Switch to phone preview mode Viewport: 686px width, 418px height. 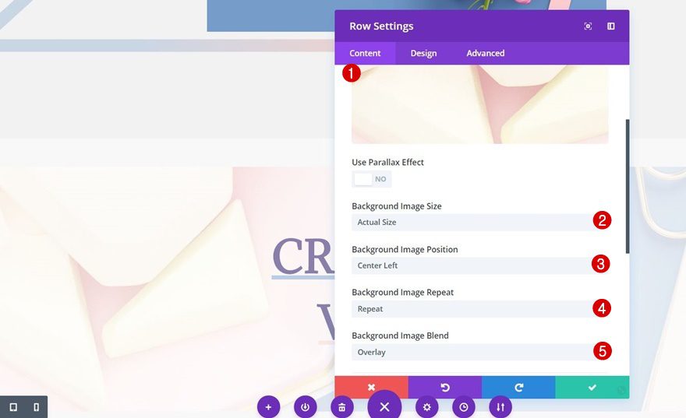tap(36, 407)
